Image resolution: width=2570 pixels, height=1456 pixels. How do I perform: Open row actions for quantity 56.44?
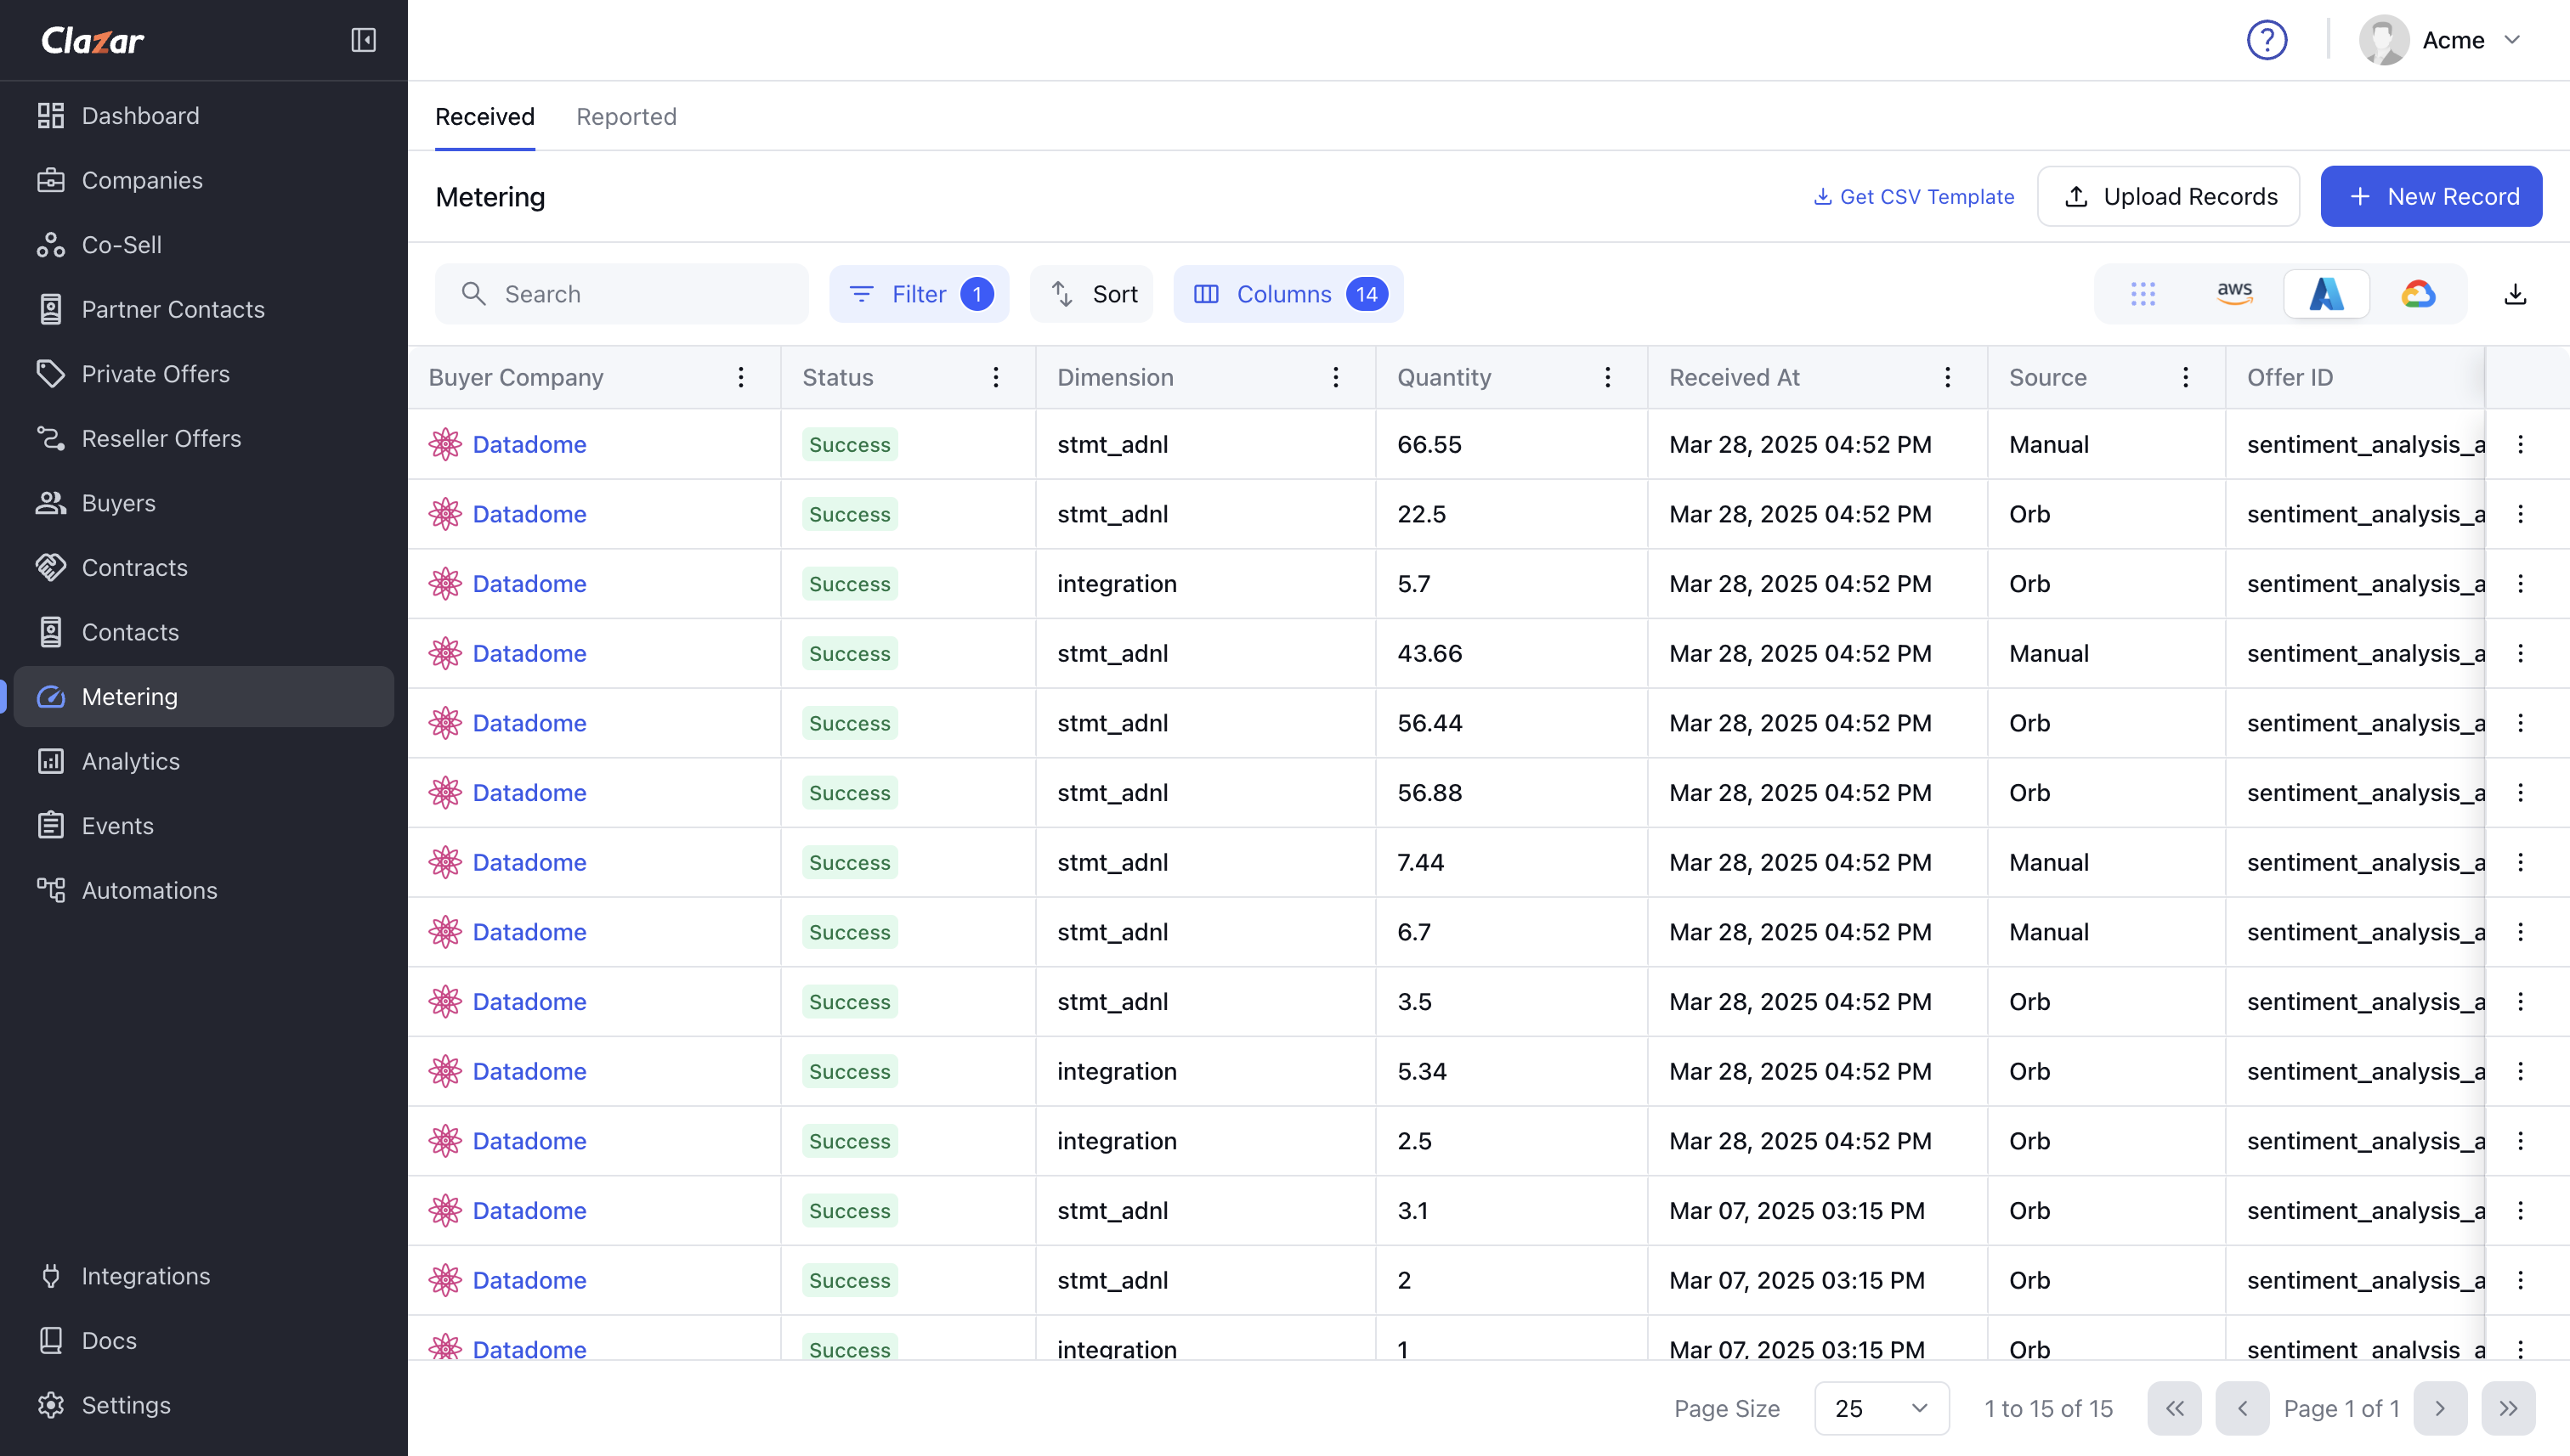click(x=2521, y=723)
